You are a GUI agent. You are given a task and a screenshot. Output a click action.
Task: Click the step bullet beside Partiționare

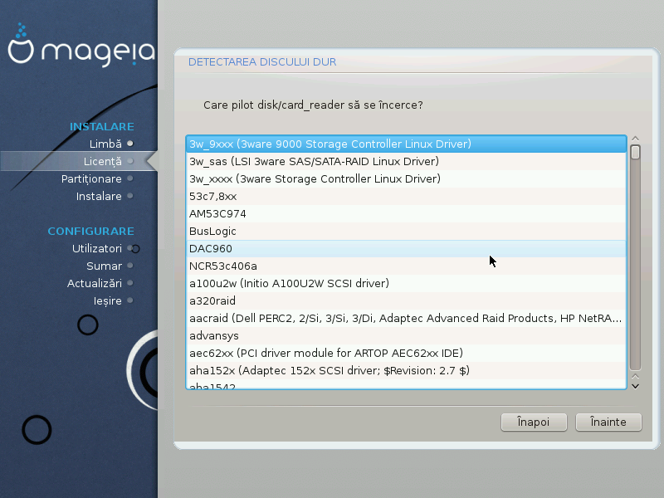click(130, 178)
